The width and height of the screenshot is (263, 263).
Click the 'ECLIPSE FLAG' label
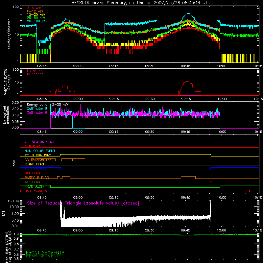point(36,169)
